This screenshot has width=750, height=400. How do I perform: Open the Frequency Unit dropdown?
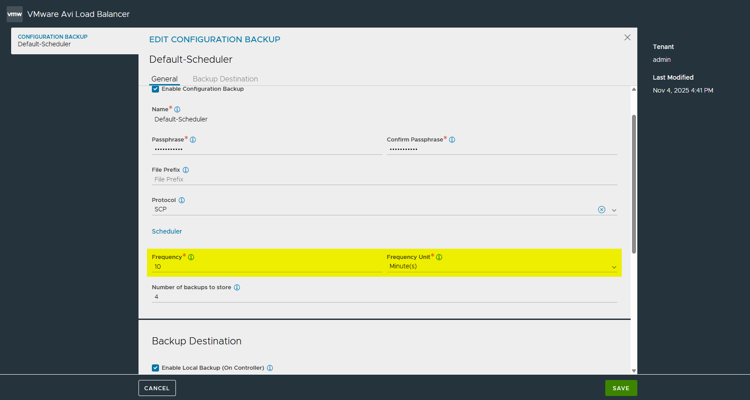[x=614, y=267]
